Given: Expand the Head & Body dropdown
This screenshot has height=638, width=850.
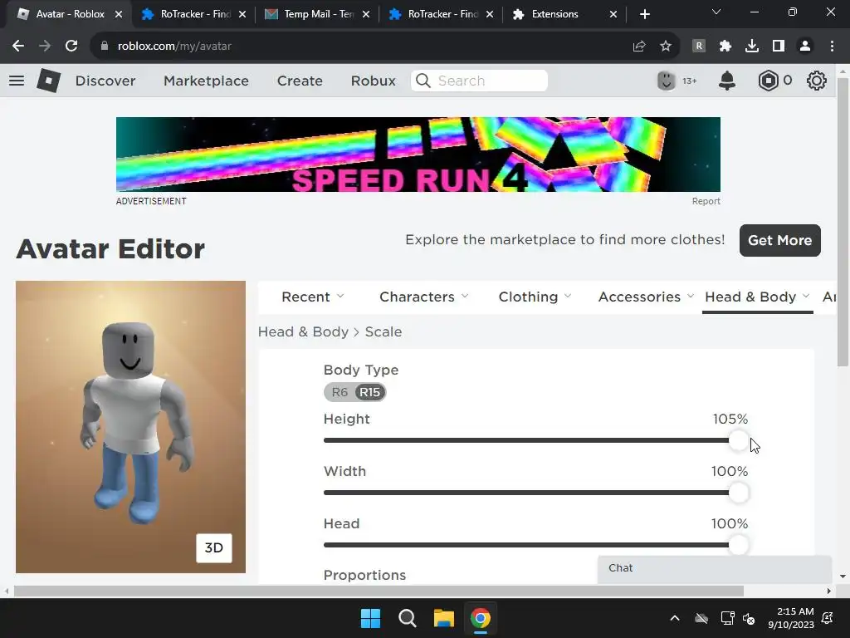Looking at the screenshot, I should (757, 297).
